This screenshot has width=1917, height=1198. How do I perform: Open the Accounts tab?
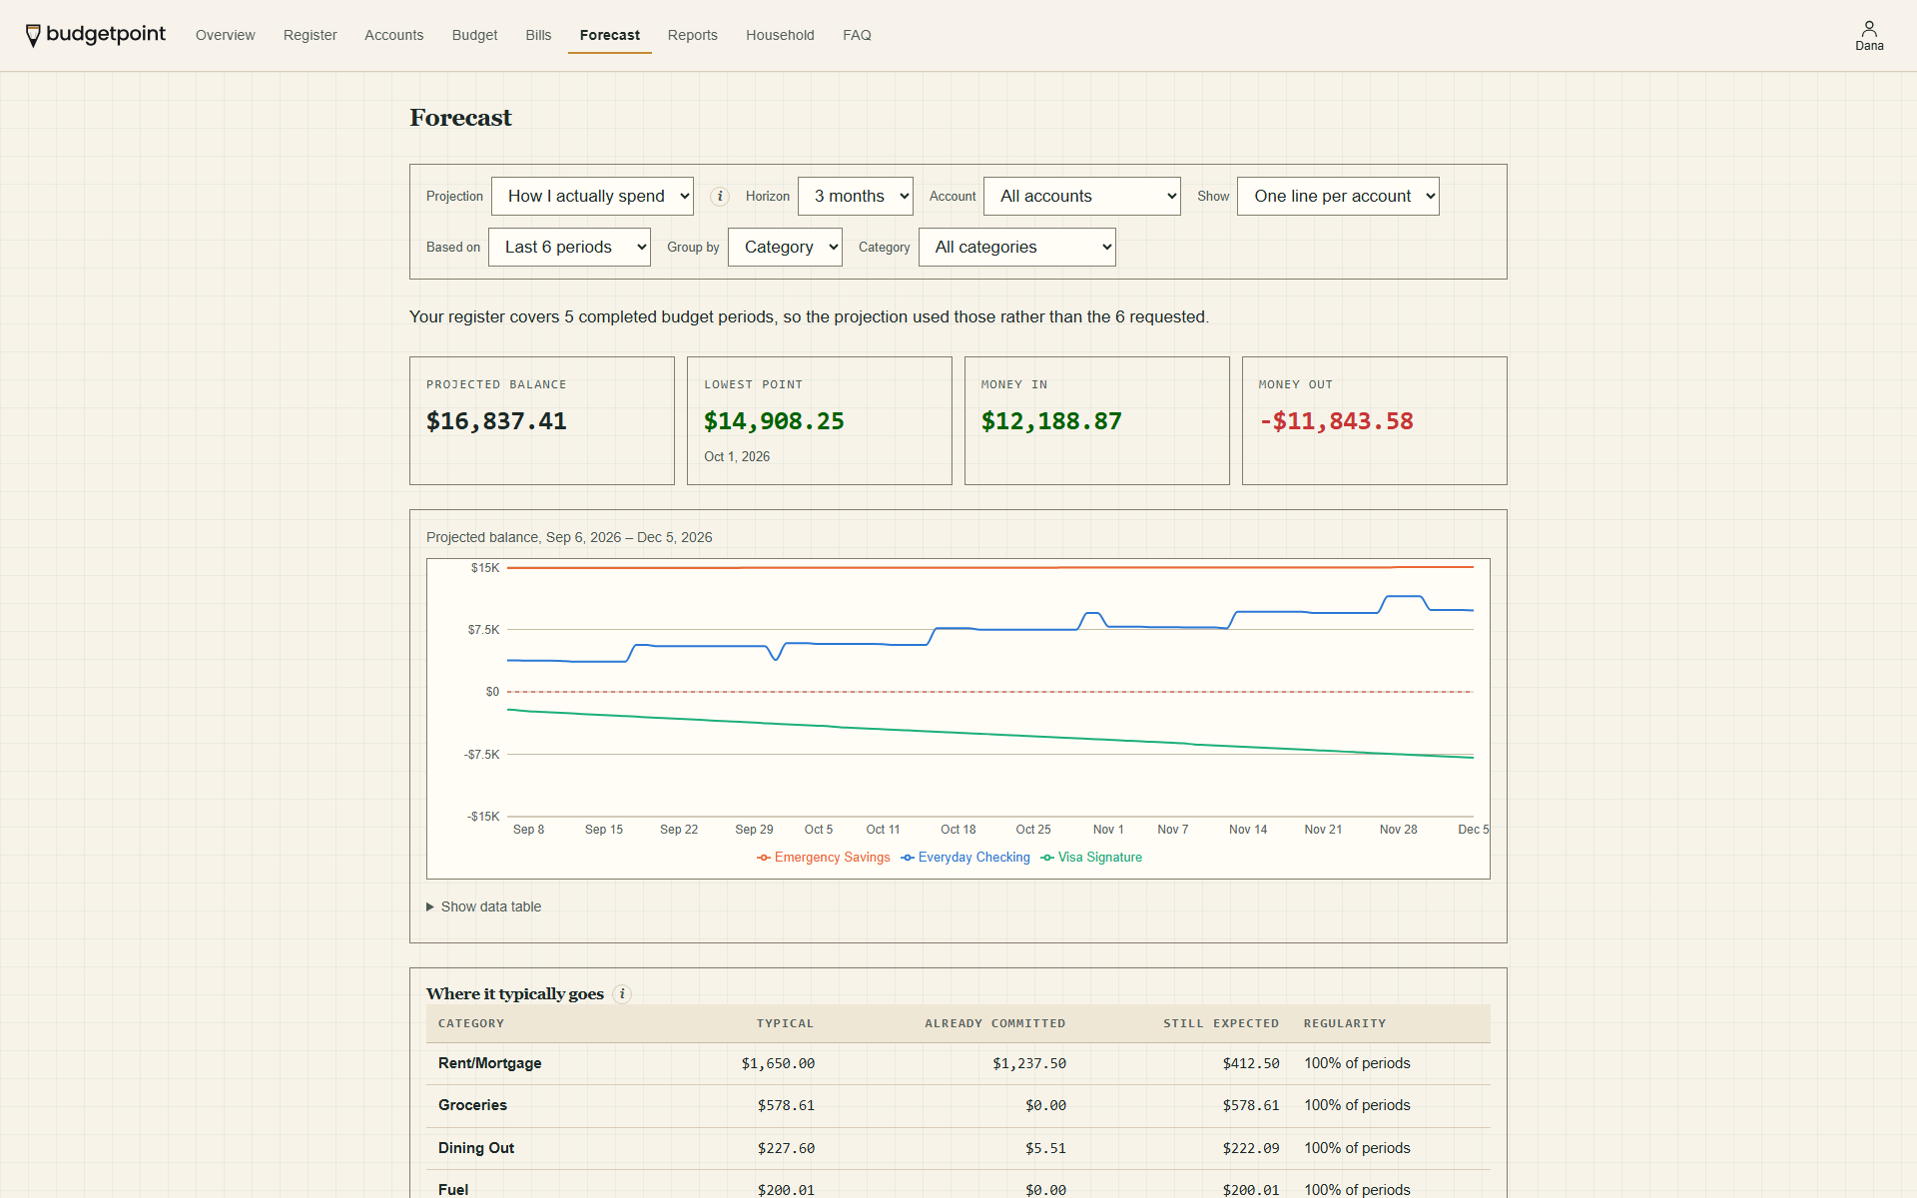394,35
